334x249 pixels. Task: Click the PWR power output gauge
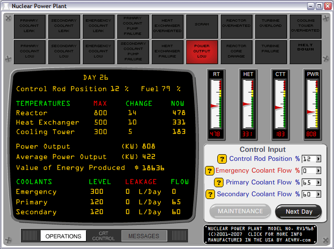click(312, 105)
